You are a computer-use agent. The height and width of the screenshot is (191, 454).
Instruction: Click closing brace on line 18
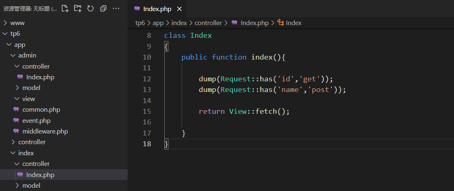(166, 144)
